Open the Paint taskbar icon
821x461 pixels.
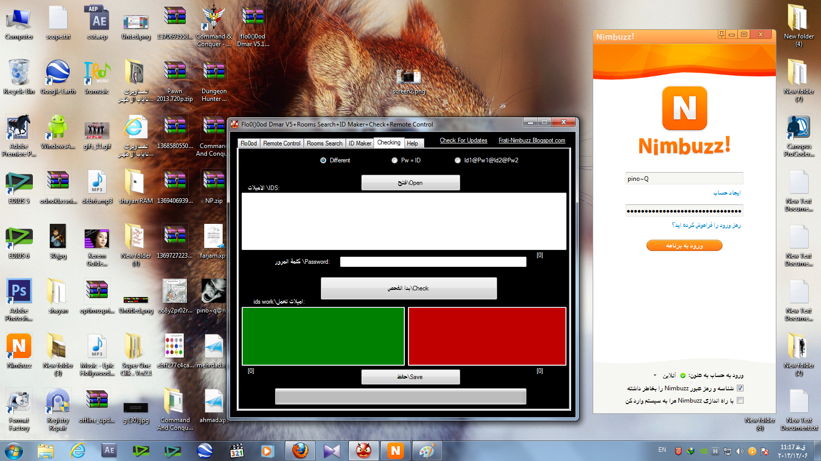[x=427, y=451]
